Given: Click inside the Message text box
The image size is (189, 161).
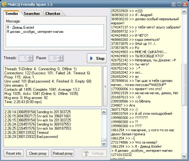Looking at the screenshot, I should (x=55, y=36).
